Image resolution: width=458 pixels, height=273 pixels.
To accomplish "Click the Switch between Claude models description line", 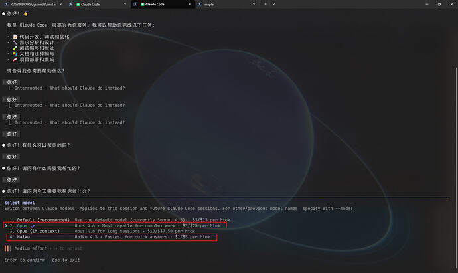I will coord(180,209).
